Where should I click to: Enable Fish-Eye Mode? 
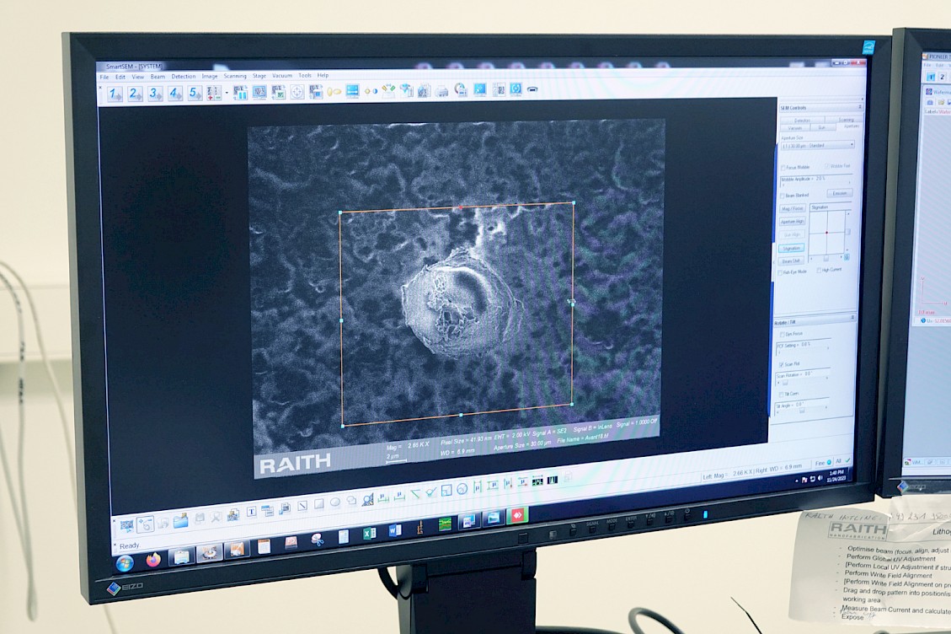[780, 271]
